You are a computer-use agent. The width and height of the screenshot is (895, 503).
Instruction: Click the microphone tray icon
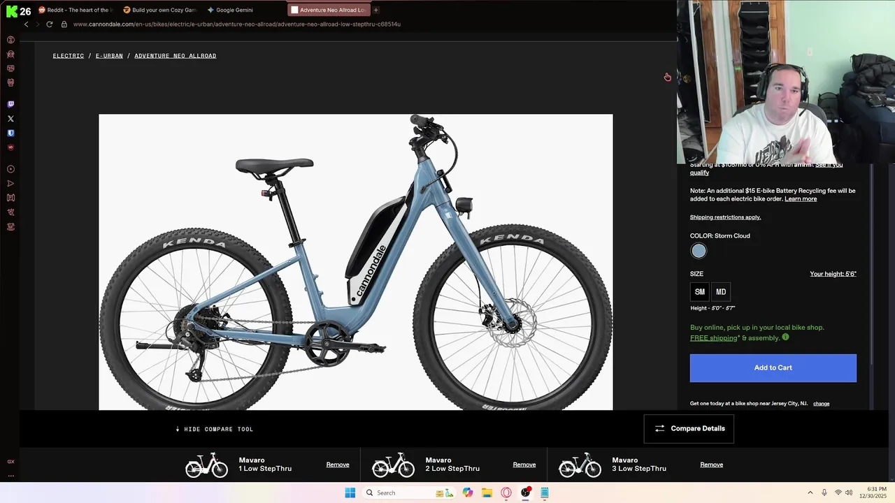click(824, 493)
